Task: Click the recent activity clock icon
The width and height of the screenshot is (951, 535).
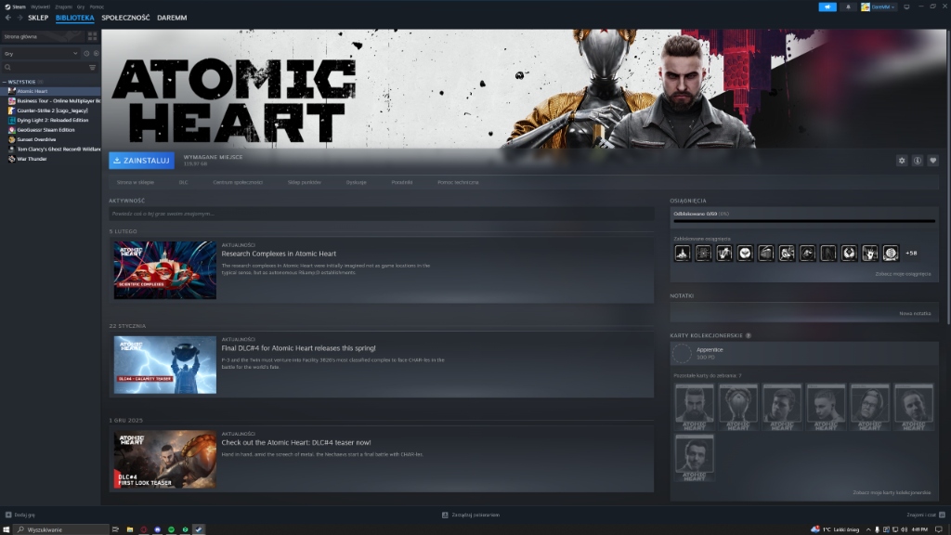Action: 86,53
